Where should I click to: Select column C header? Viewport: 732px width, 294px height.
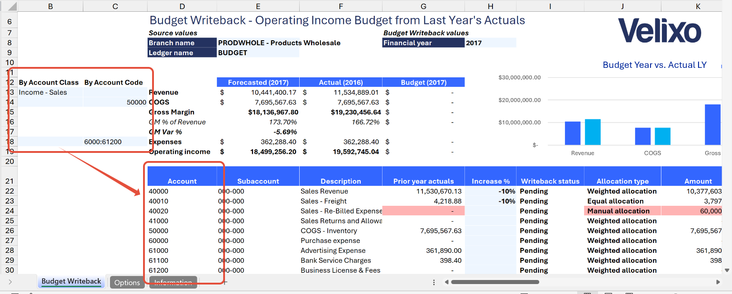point(115,6)
